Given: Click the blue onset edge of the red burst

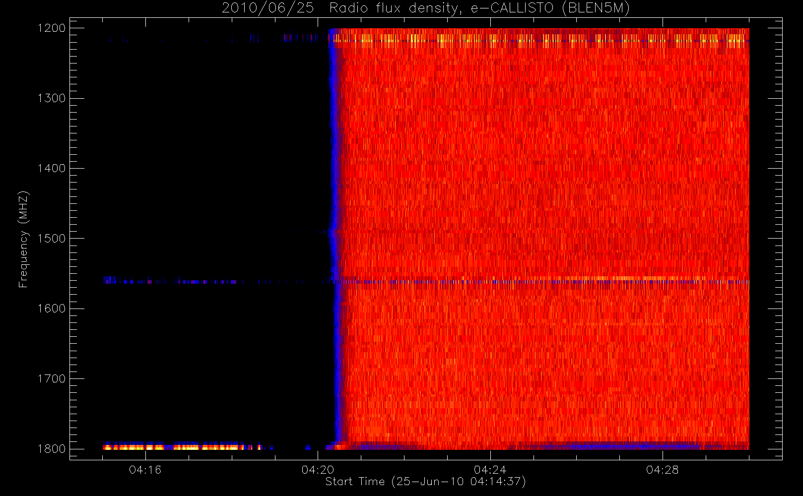Looking at the screenshot, I should tap(335, 238).
